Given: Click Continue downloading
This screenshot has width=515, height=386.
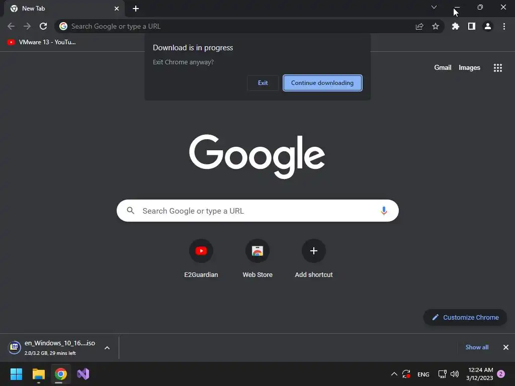Looking at the screenshot, I should (322, 83).
